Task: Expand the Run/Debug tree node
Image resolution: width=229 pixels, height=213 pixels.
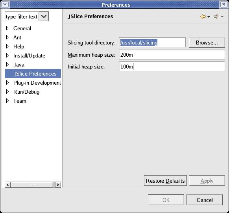Action: coord(7,92)
